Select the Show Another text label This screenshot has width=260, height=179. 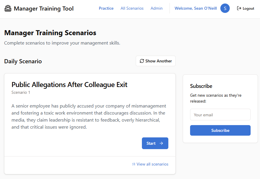159,61
